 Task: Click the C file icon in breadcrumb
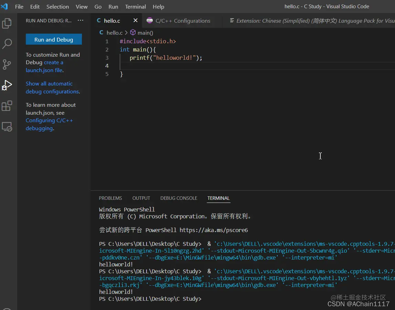click(101, 32)
